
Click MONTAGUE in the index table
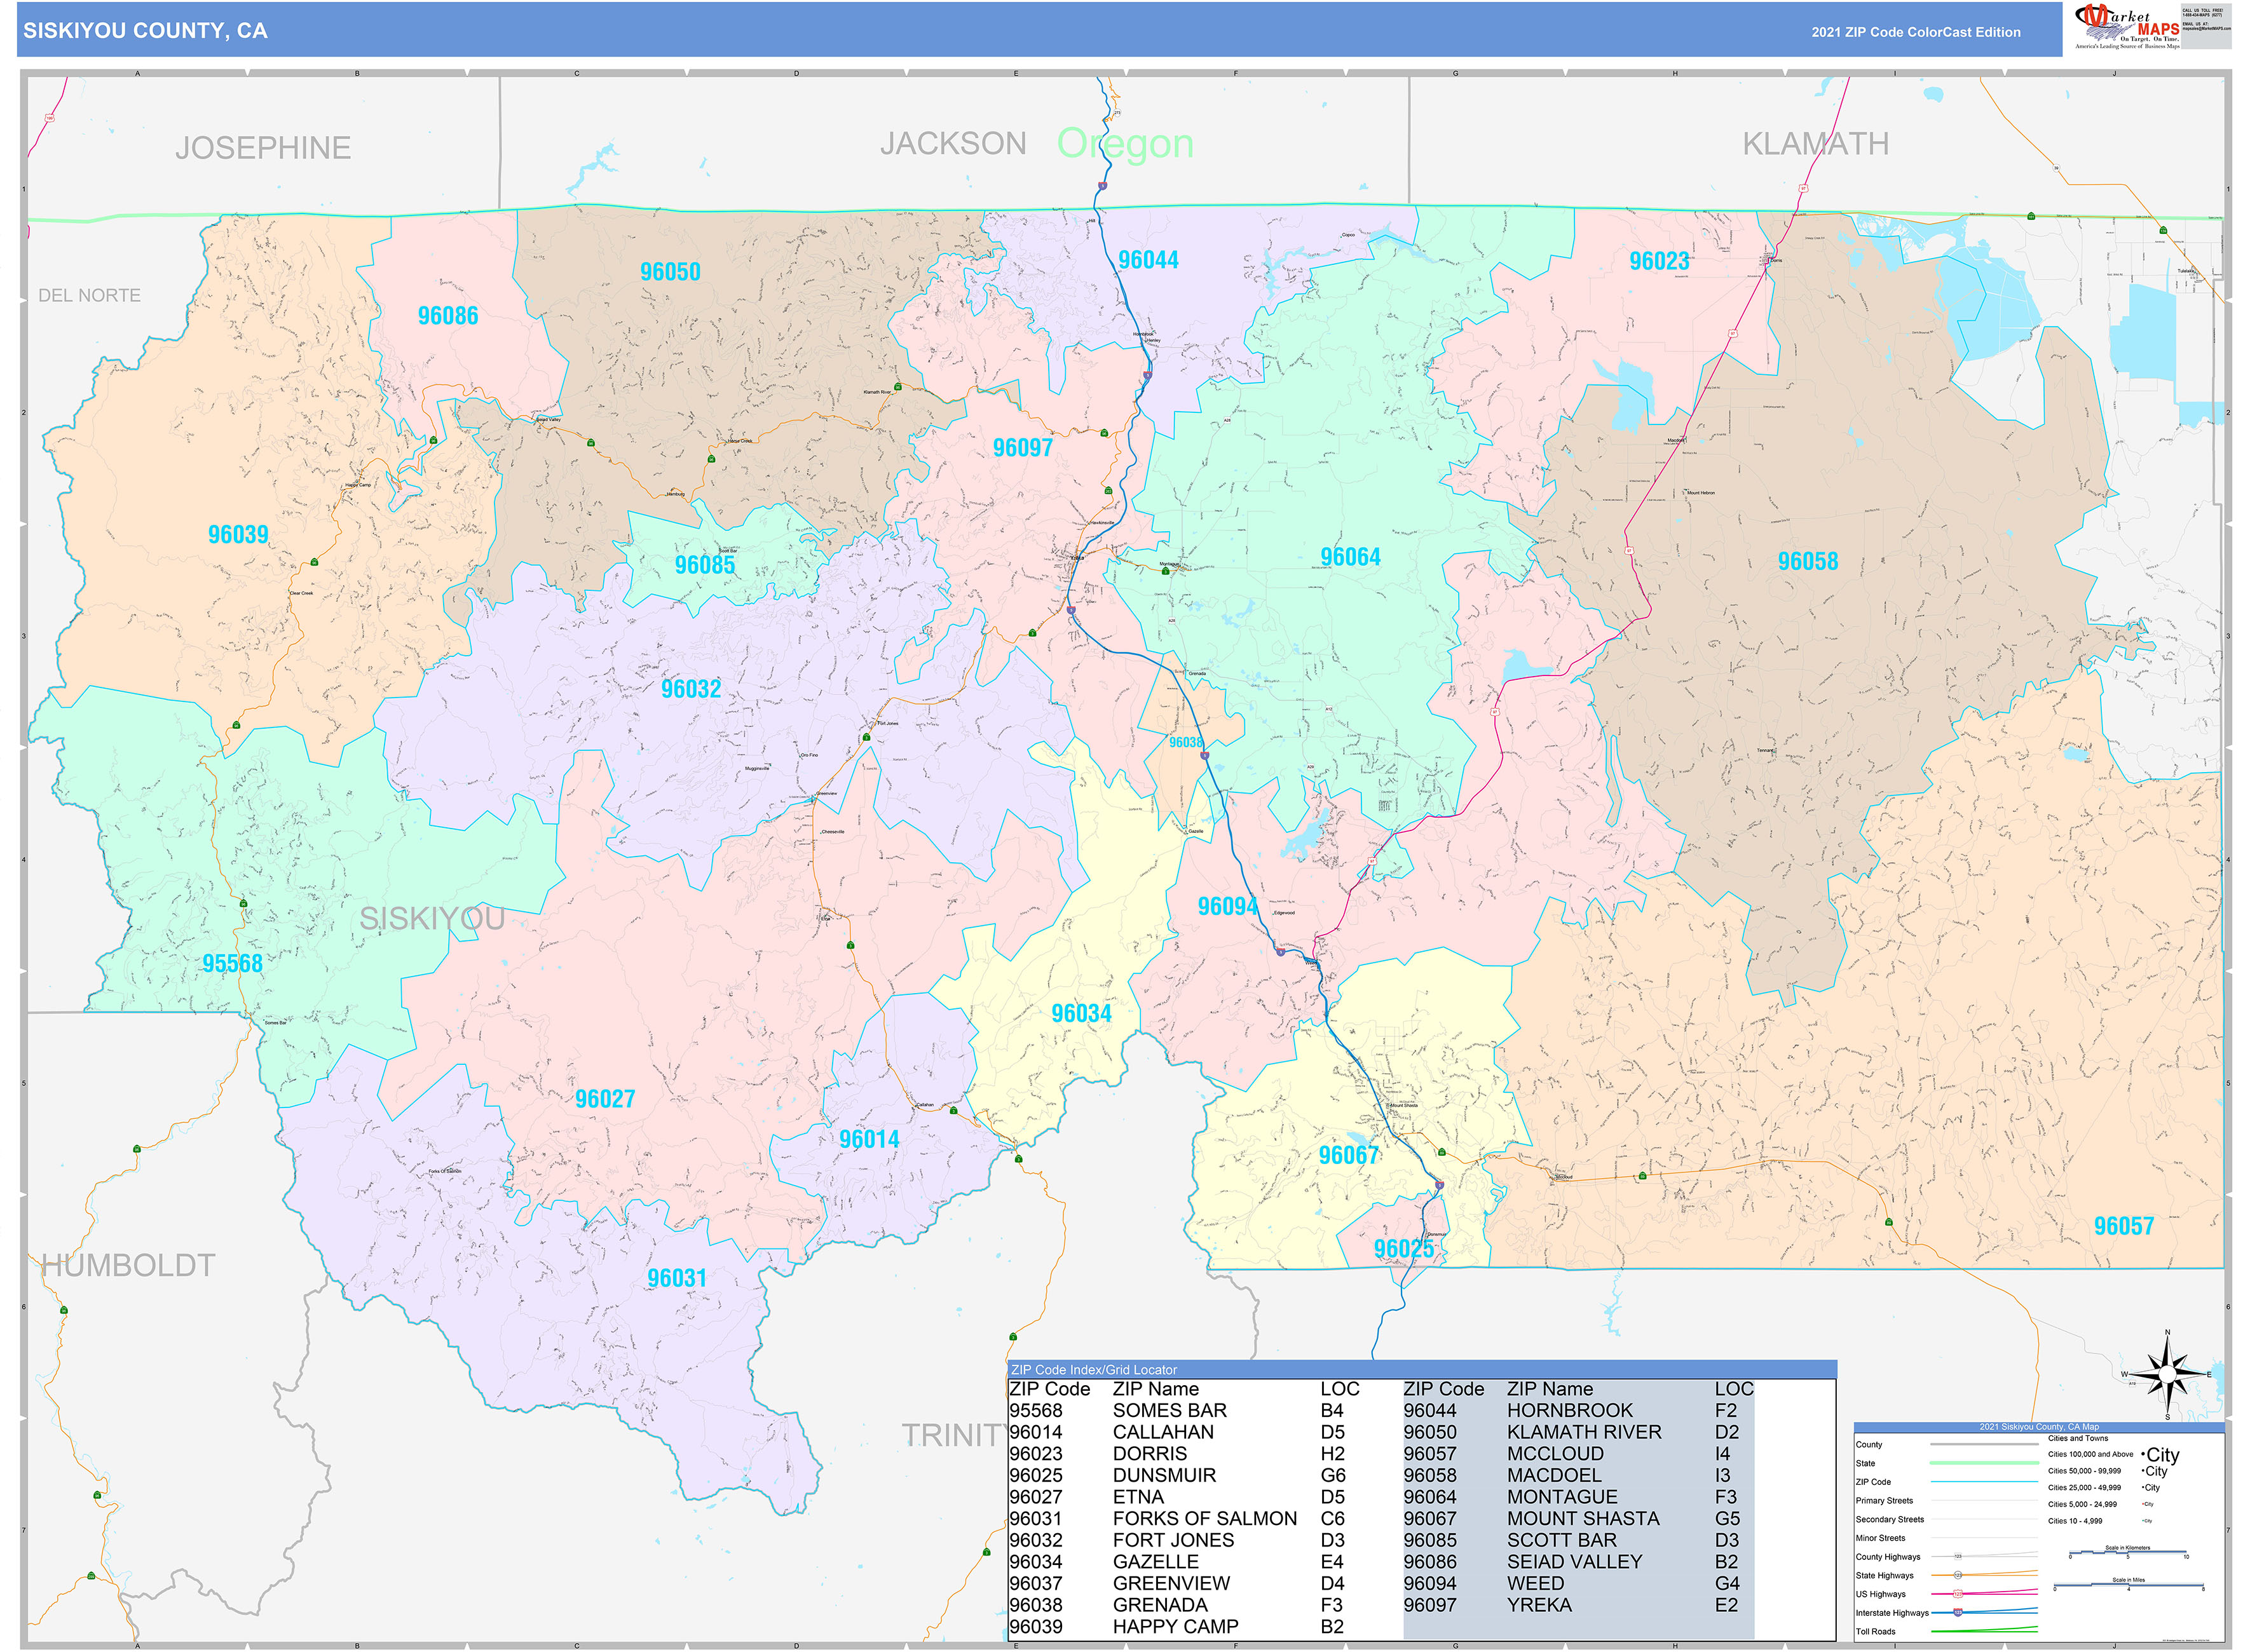(x=1562, y=1497)
